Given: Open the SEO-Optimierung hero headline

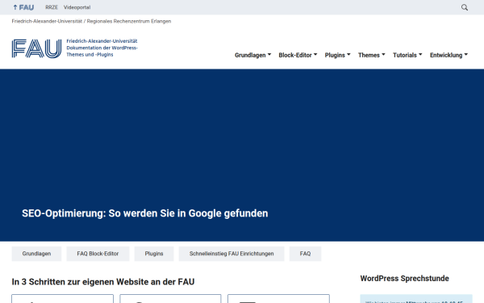Looking at the screenshot, I should [x=144, y=213].
